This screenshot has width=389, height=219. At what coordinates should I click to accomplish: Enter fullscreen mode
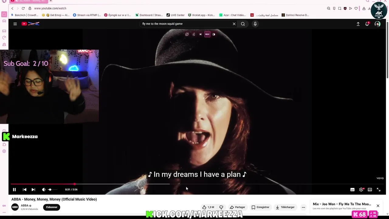click(x=379, y=189)
